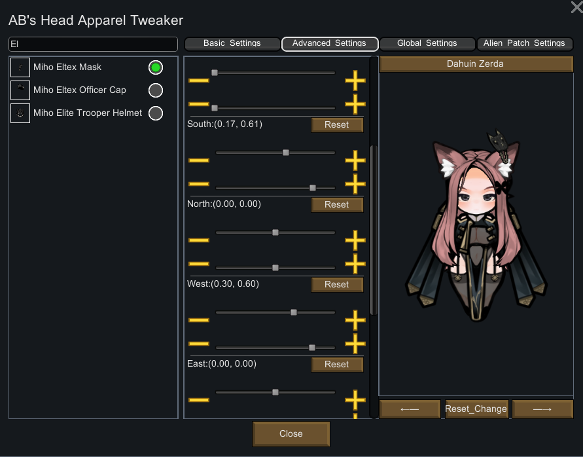
Task: Select the Miho Eltex Mask radio button
Action: 156,67
